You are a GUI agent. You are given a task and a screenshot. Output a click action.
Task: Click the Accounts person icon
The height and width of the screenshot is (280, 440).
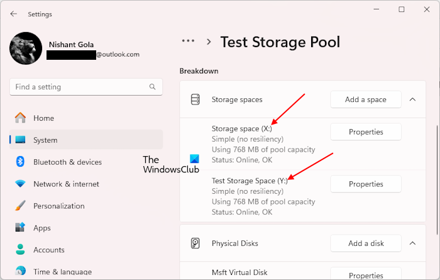21,250
